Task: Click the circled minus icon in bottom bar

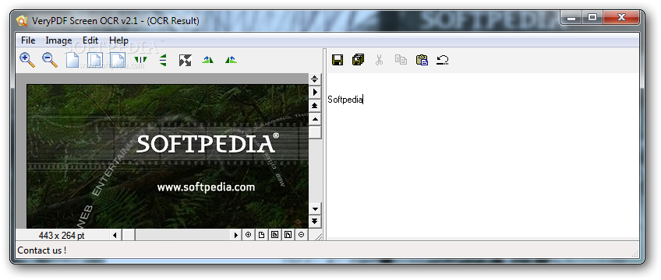Action: tap(301, 235)
